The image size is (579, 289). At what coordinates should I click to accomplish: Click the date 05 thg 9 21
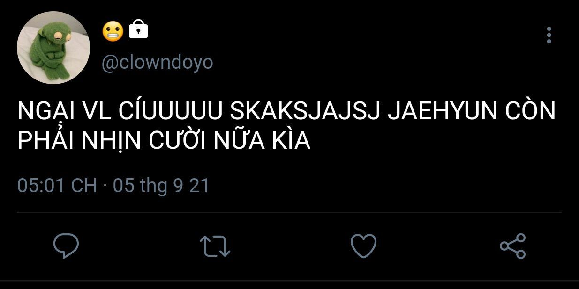pos(161,186)
